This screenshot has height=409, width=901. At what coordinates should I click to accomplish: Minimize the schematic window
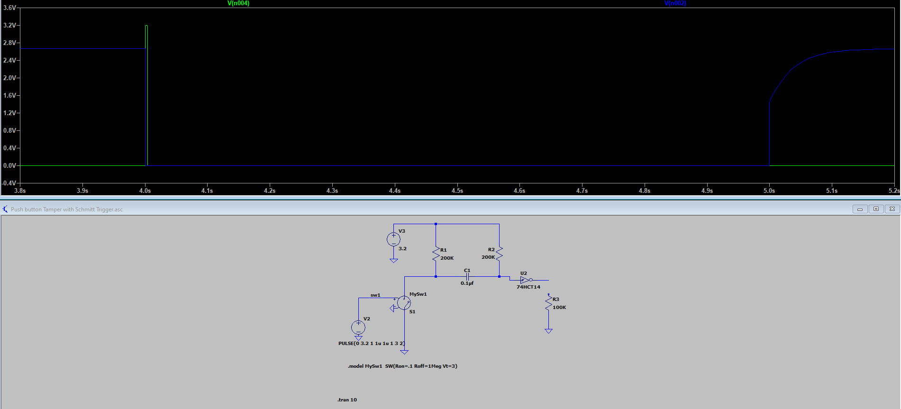pyautogui.click(x=860, y=209)
